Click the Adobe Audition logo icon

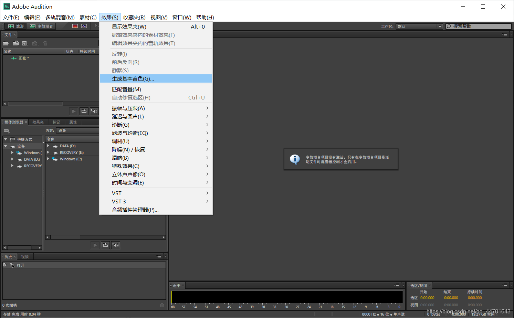click(x=7, y=7)
